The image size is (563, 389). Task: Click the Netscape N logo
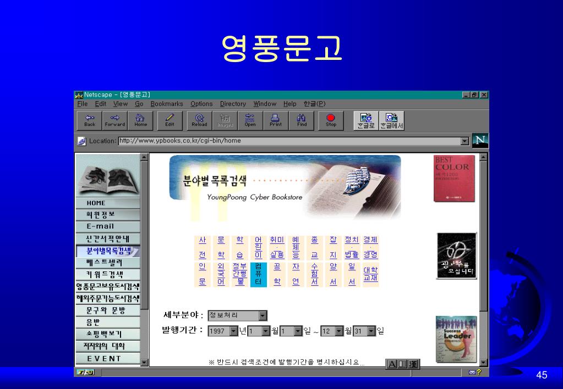coord(480,140)
